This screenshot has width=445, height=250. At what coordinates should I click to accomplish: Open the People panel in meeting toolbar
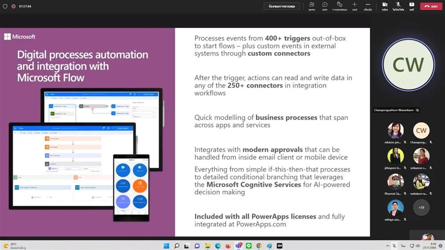point(311,6)
